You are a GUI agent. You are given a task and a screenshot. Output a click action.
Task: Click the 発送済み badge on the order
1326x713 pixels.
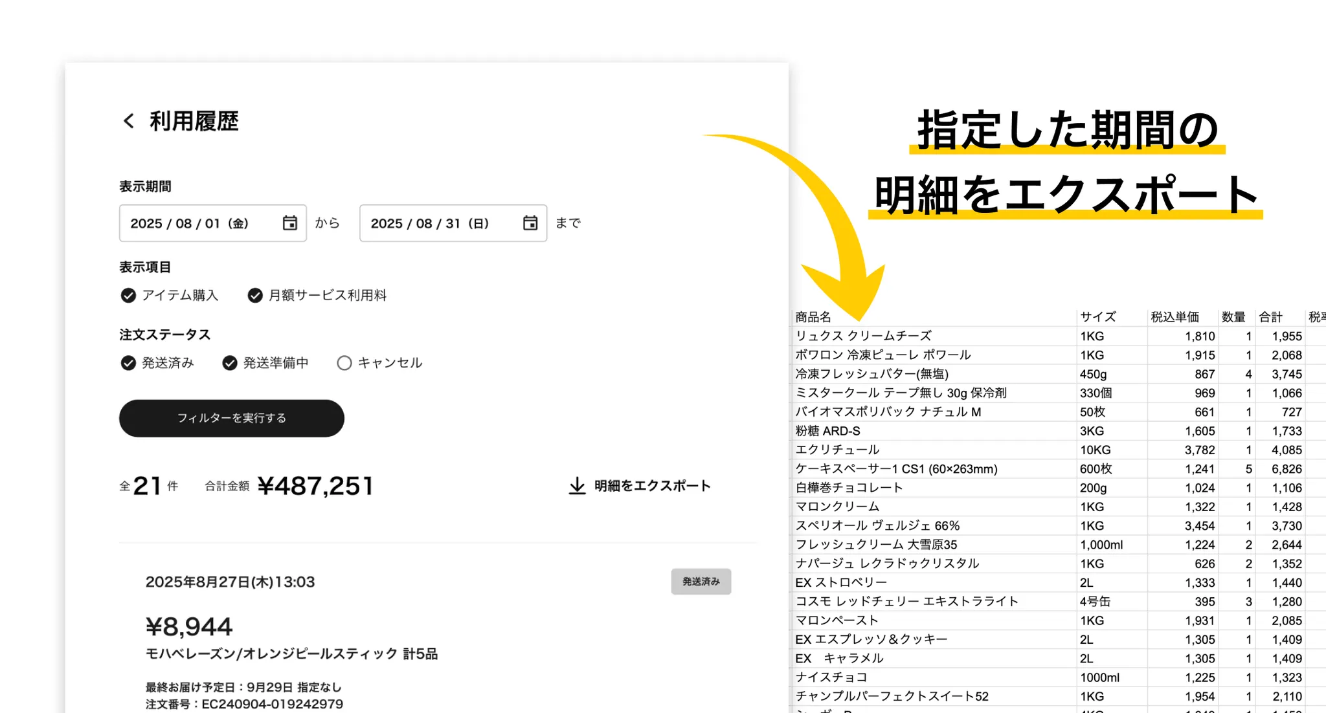click(x=701, y=582)
